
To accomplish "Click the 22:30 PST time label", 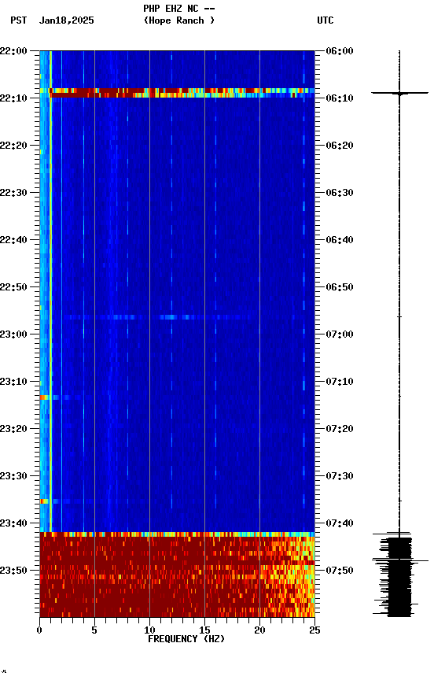I will tap(13, 193).
